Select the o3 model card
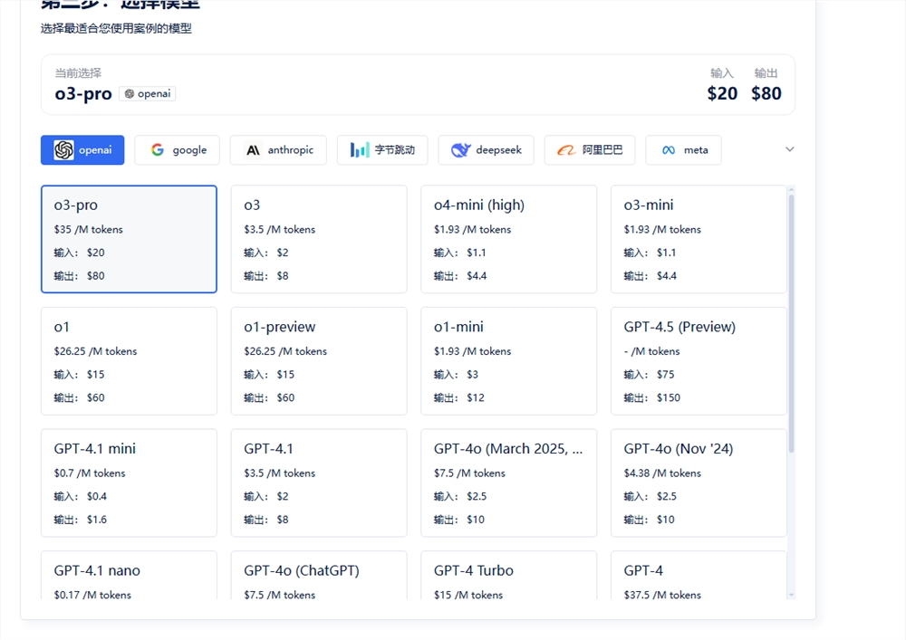This screenshot has width=906, height=640. 319,239
